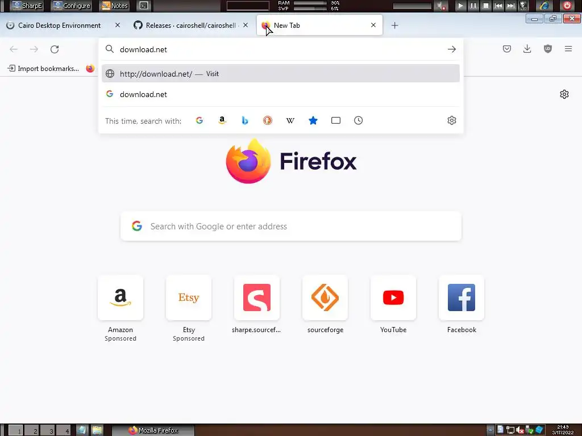This screenshot has height=436, width=582.
Task: Switch to virtual desktop 2
Action: (x=32, y=430)
